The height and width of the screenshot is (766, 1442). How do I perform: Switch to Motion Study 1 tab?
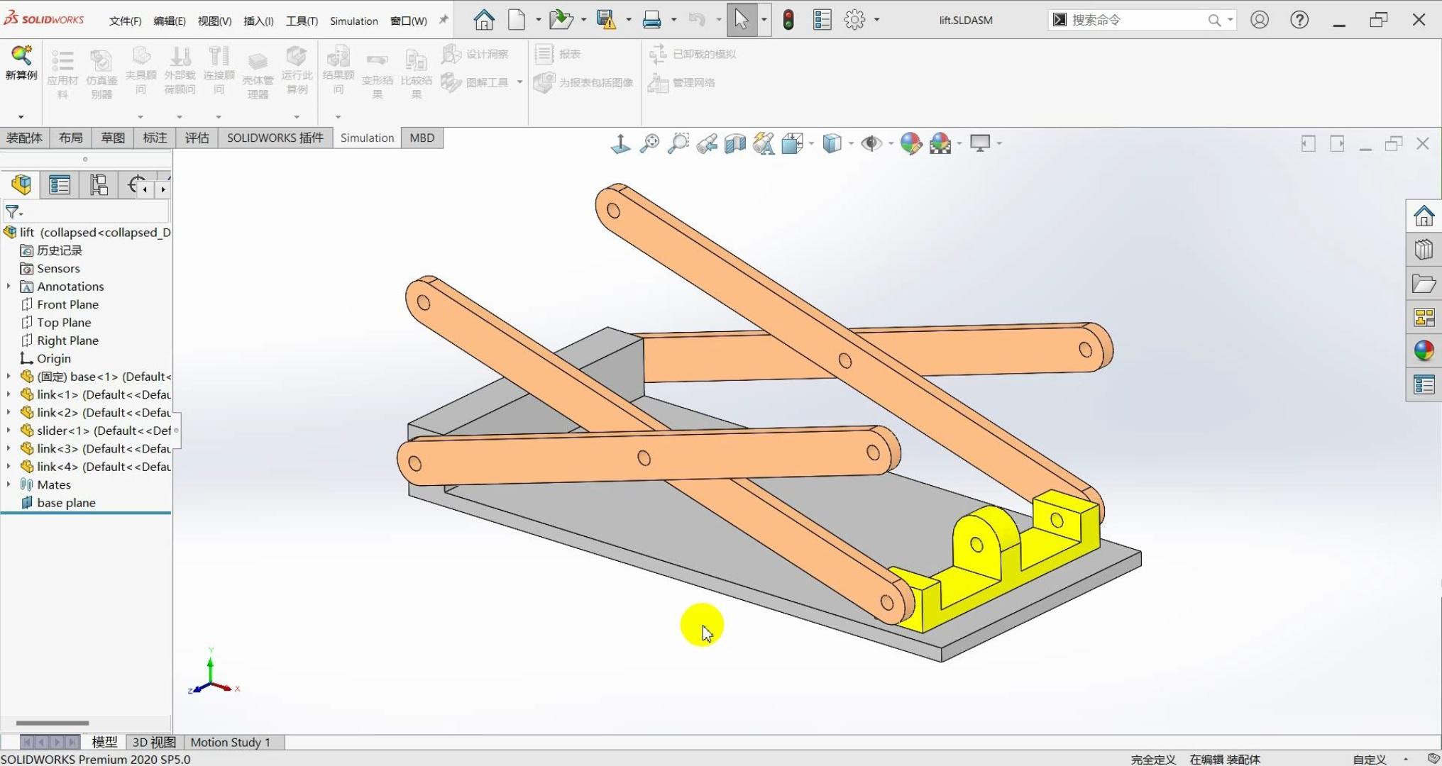click(230, 742)
